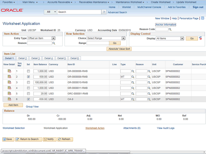This screenshot has height=154, width=206.
Task: Uncheck Sel checkbox for row 2
Action: click(x=29, y=77)
